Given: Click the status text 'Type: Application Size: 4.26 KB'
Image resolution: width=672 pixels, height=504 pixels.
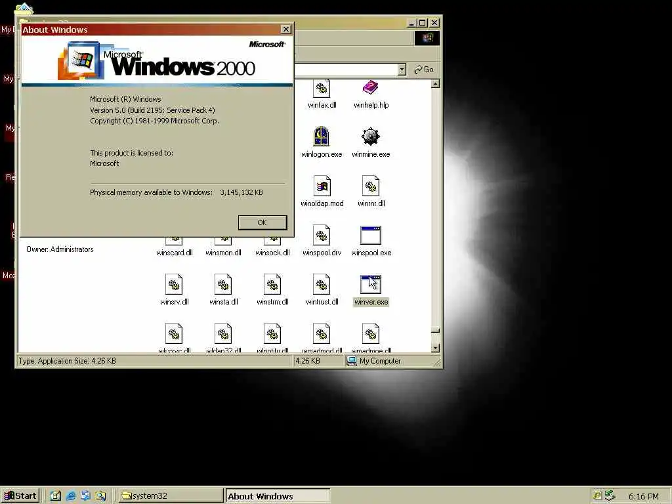Looking at the screenshot, I should (x=68, y=361).
